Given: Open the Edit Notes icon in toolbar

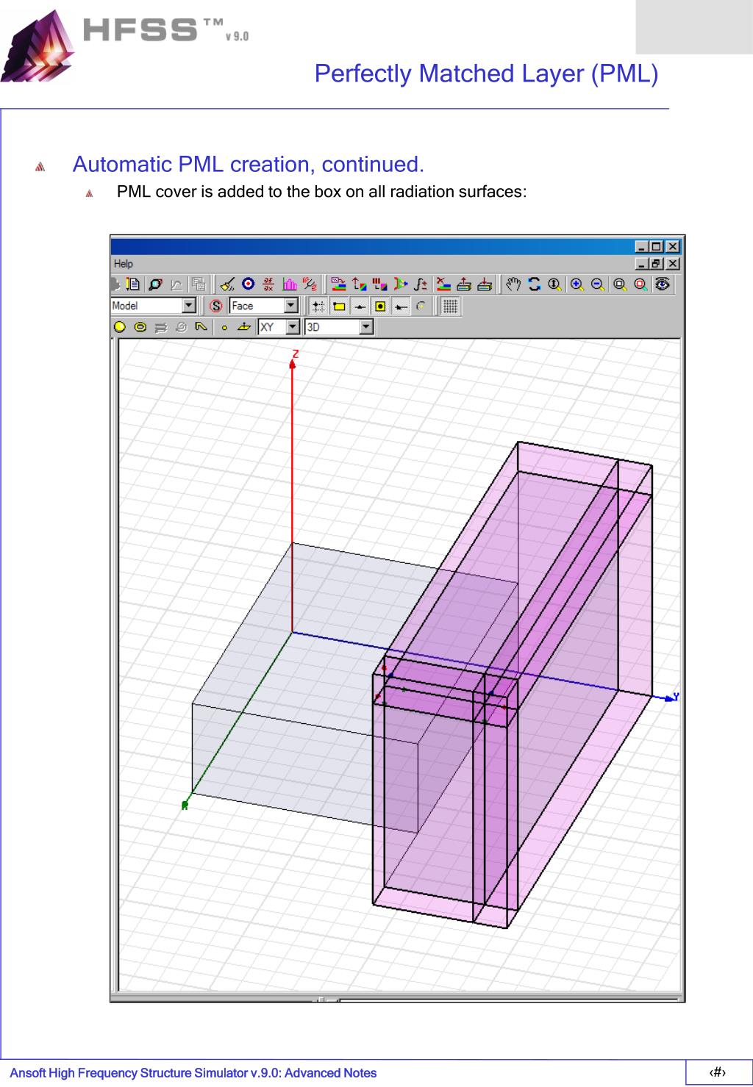Looking at the screenshot, I should [133, 284].
